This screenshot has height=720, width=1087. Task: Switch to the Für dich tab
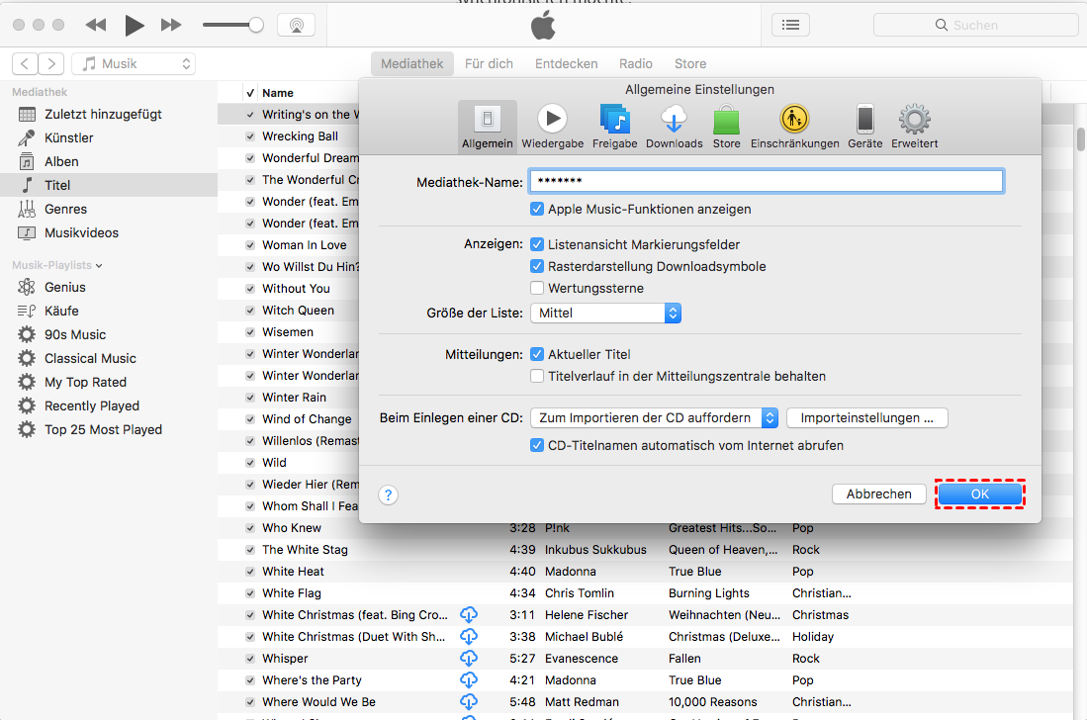489,64
